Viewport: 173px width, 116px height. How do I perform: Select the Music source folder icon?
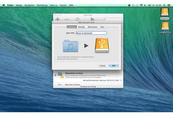(70, 46)
